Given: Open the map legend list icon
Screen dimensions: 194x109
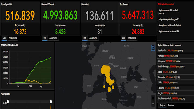Looking at the screenshot, I should (153, 48).
